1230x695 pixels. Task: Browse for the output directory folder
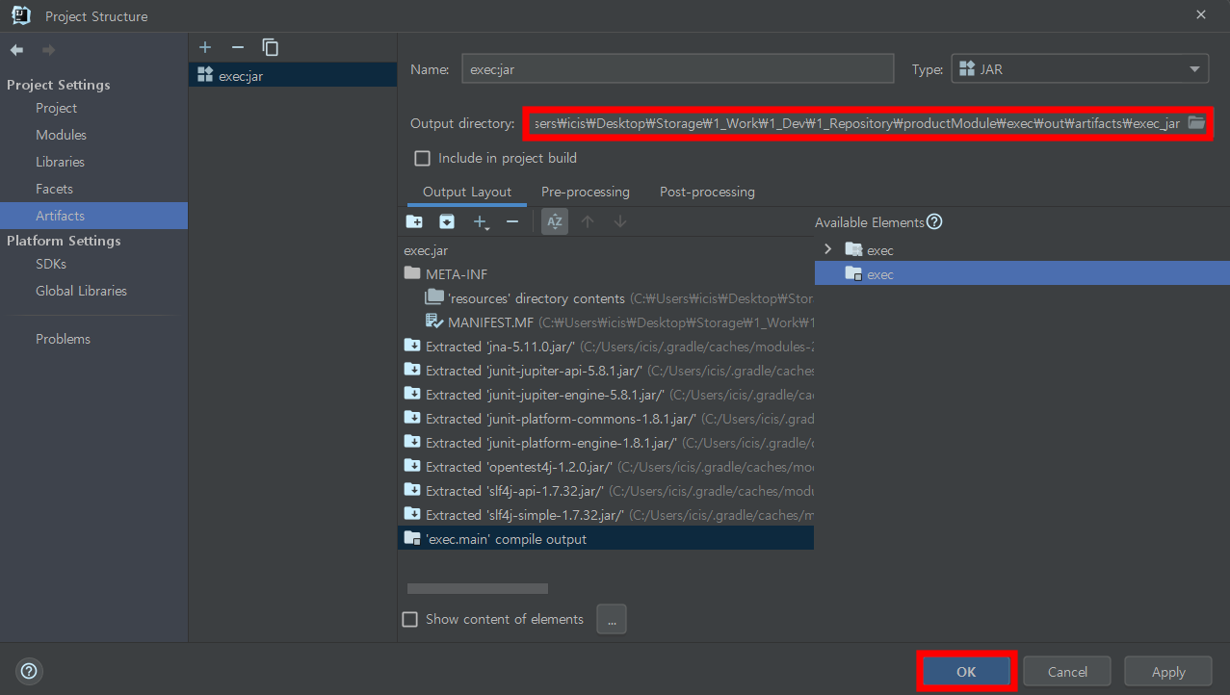pyautogui.click(x=1194, y=123)
